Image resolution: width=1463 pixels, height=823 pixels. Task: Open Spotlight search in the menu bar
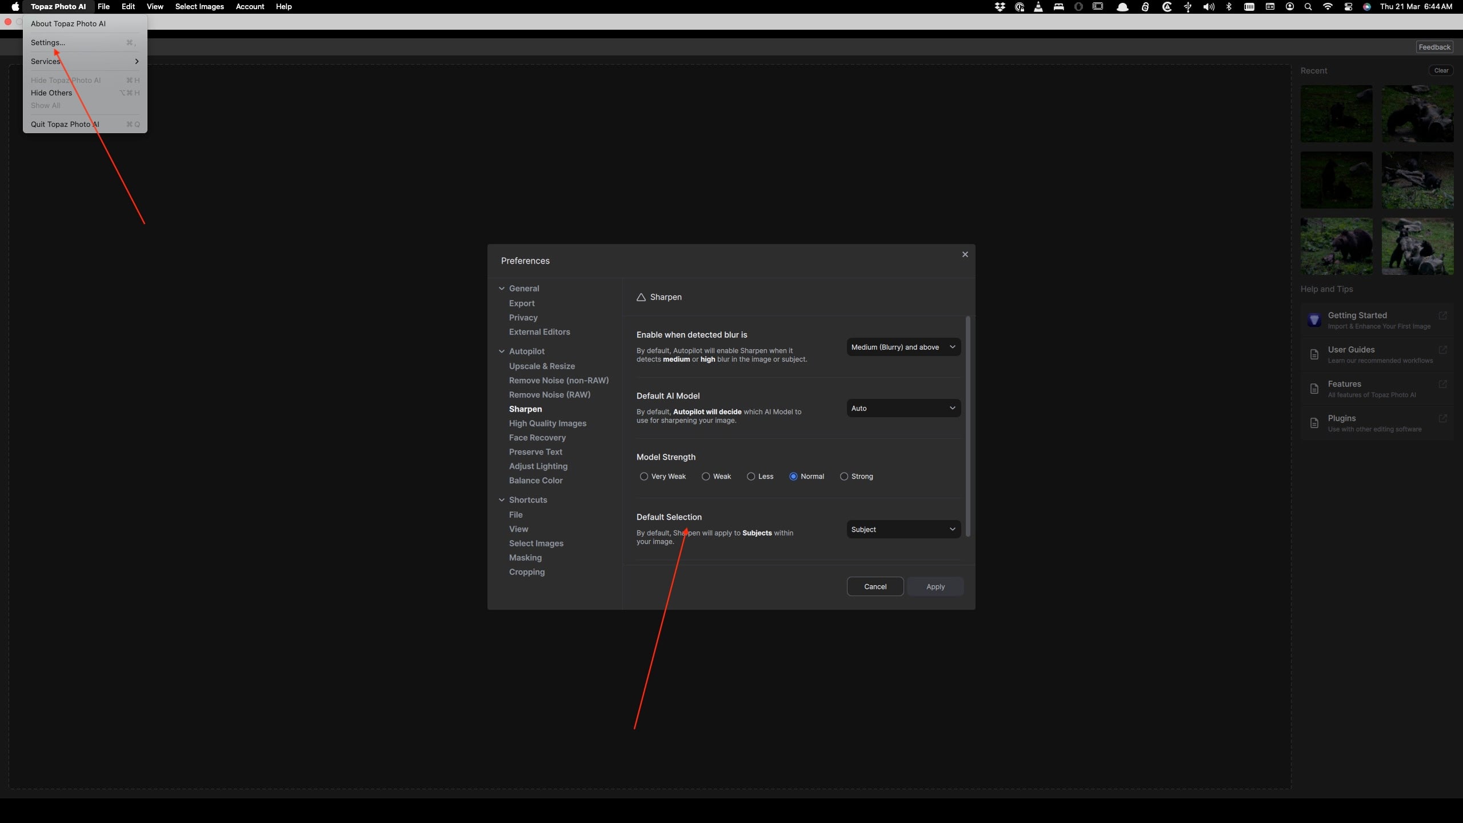pos(1308,7)
